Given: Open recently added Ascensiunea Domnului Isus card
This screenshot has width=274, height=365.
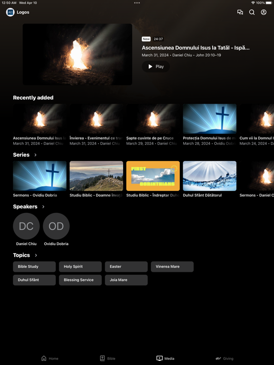Looking at the screenshot, I should coord(39,125).
